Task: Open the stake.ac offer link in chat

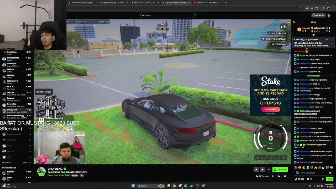Action: coord(307,112)
